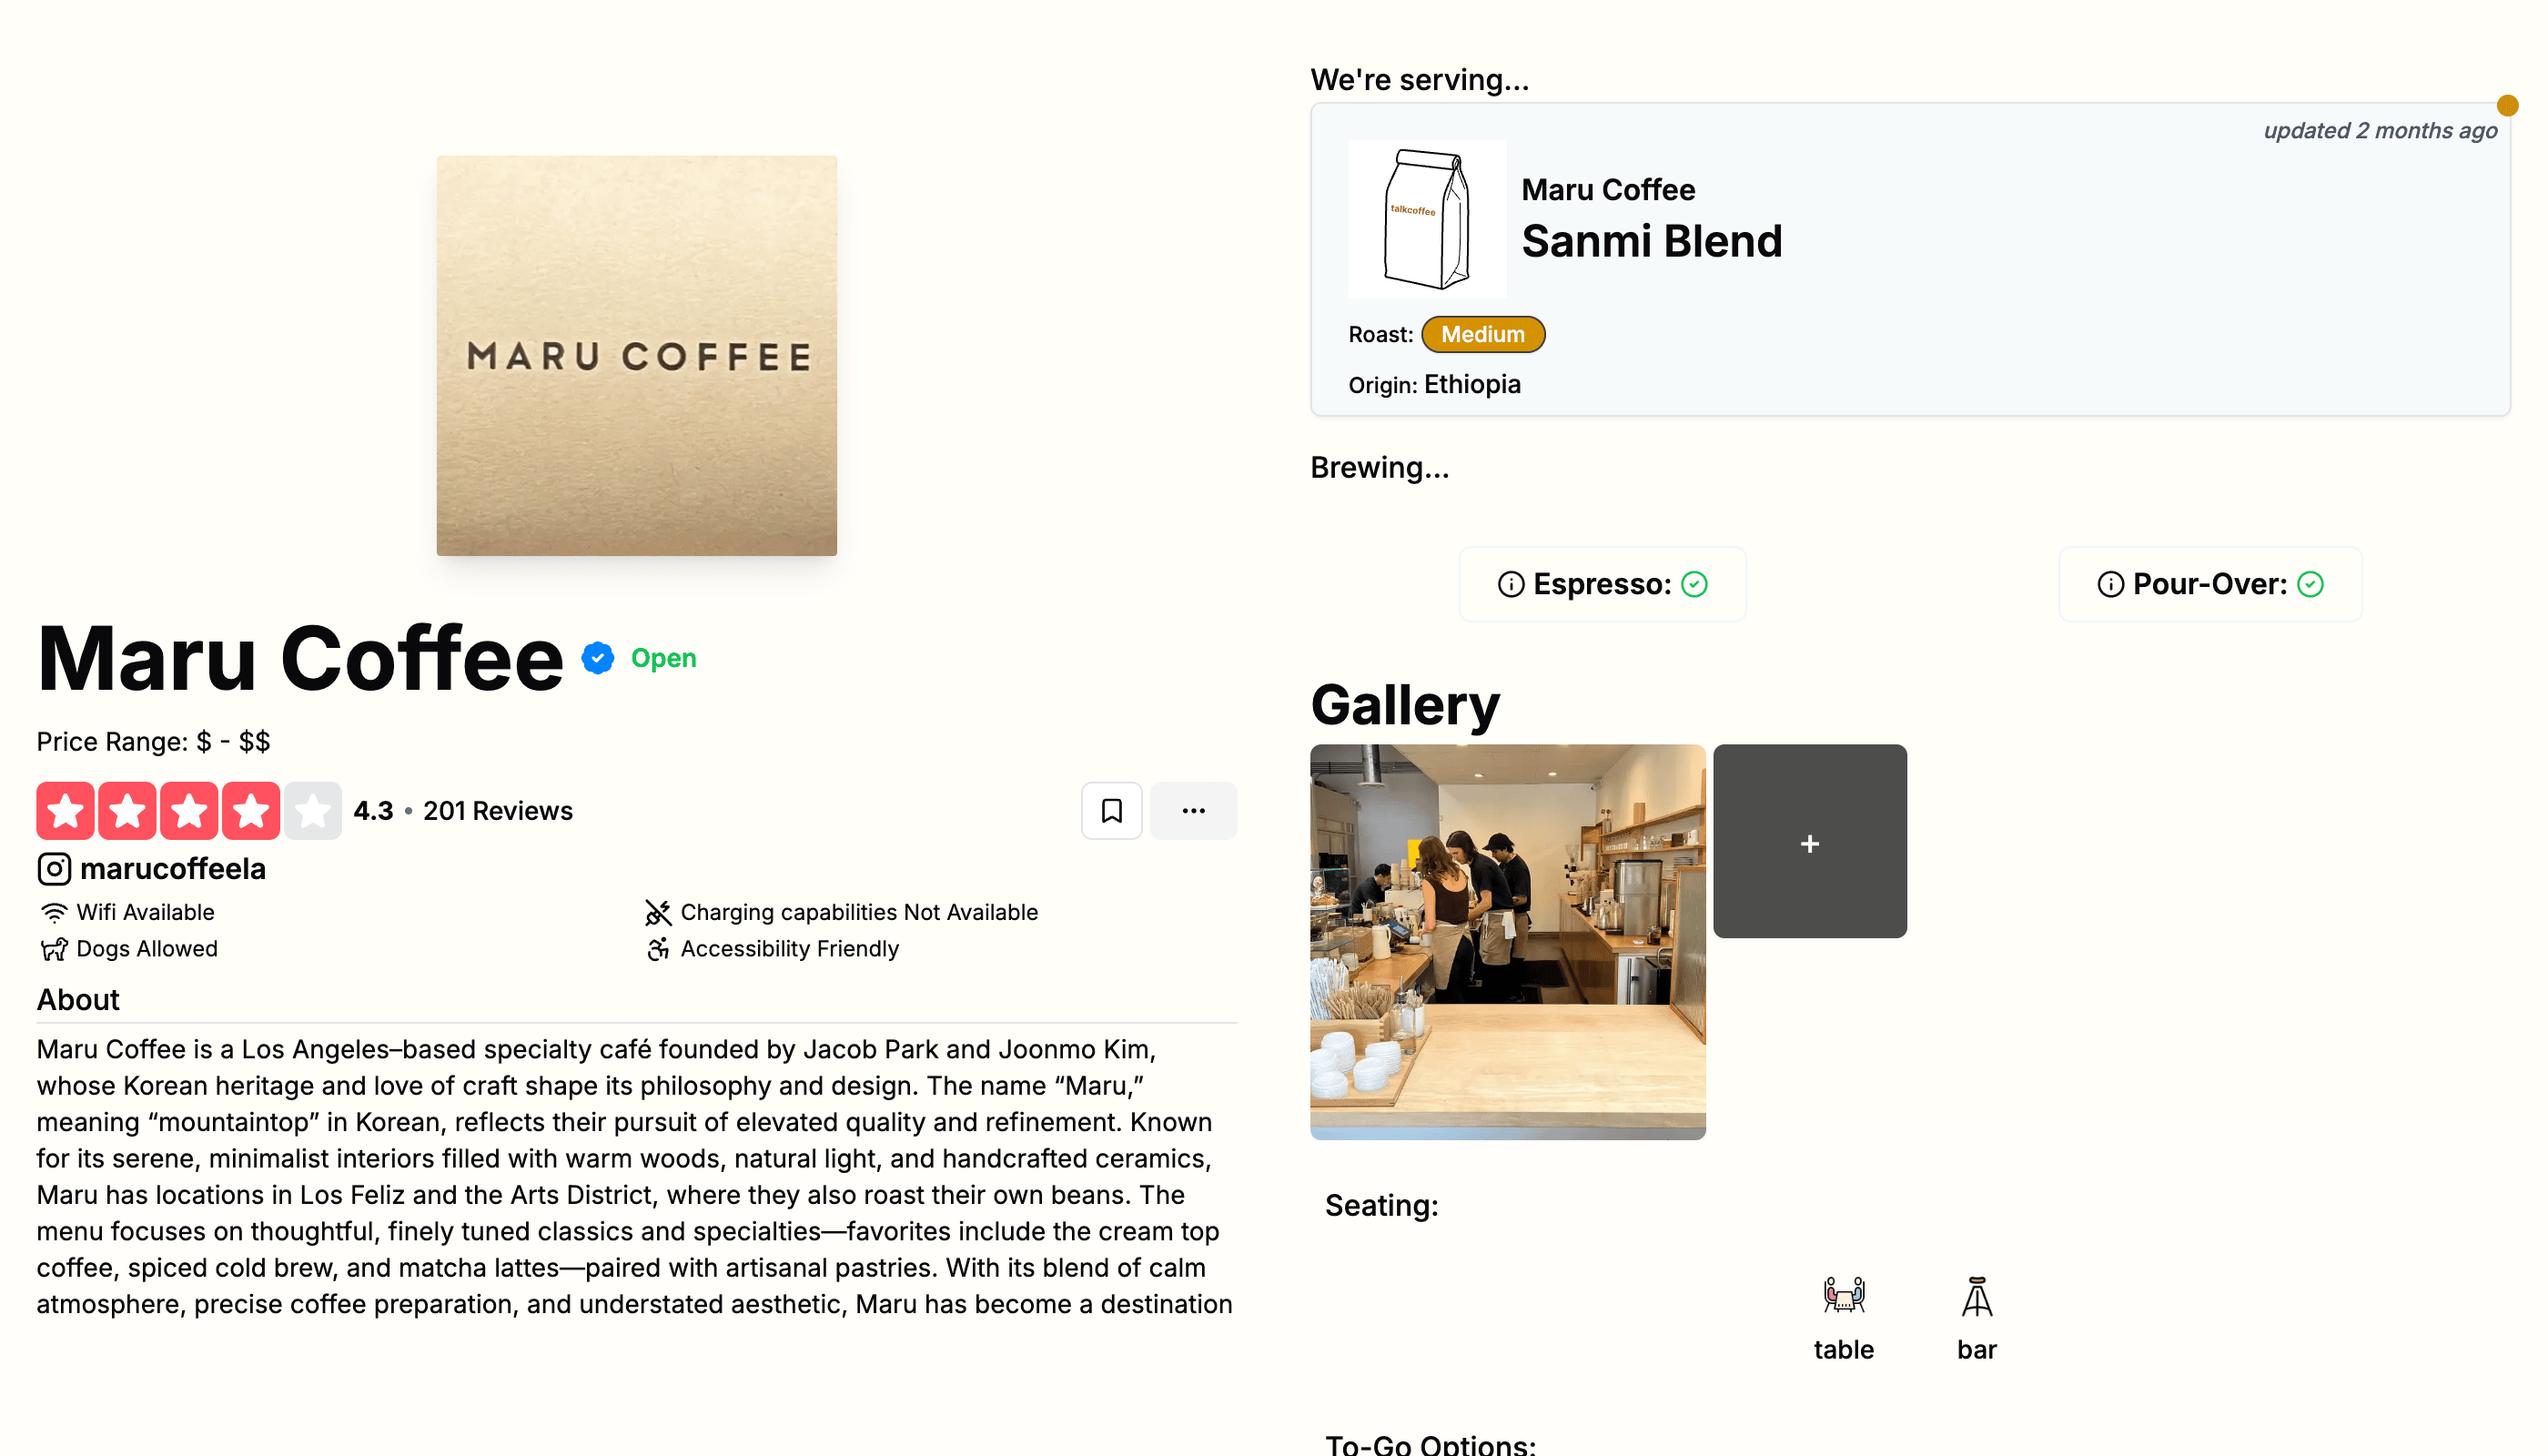Click the verified badge next to Maru Coffee
2548x1456 pixels.
(x=597, y=657)
